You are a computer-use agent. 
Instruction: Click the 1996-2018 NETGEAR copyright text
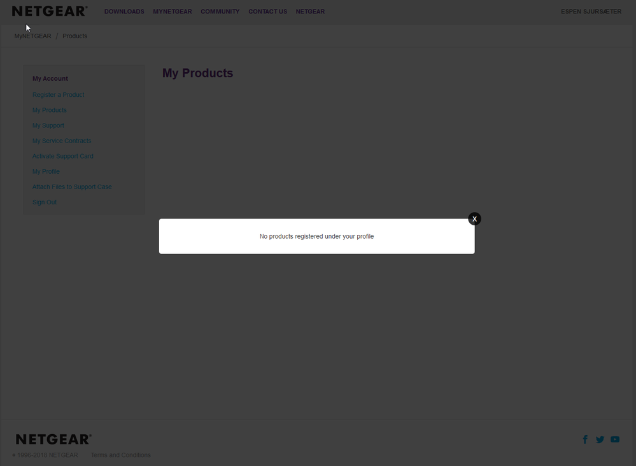(45, 455)
